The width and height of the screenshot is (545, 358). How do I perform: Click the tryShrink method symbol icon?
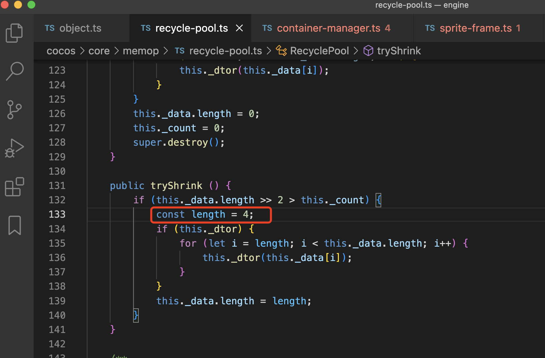pyautogui.click(x=368, y=51)
